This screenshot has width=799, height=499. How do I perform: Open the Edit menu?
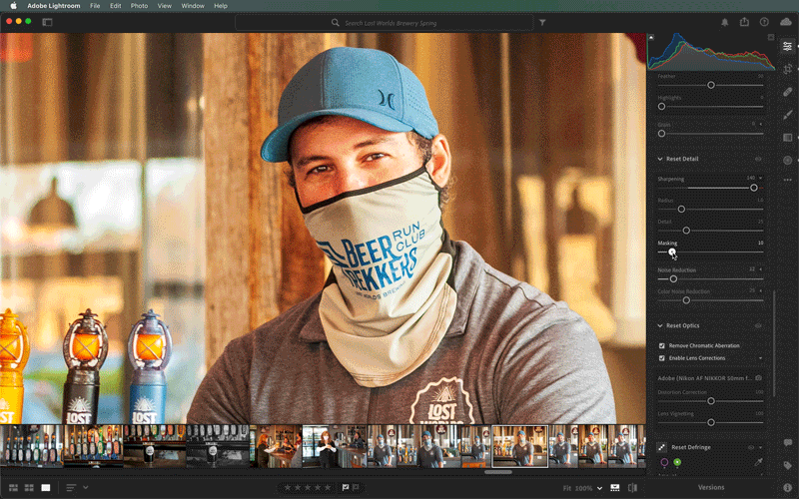[116, 6]
